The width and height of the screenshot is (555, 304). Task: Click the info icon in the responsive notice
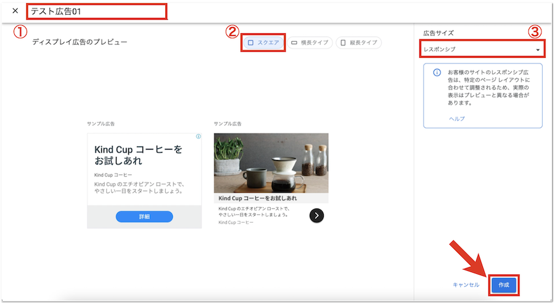pos(437,72)
